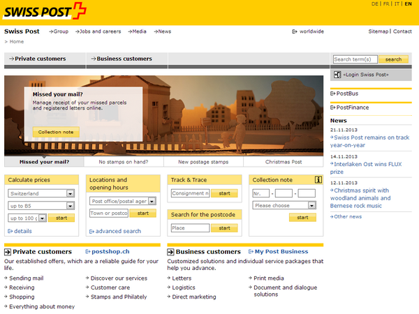Open the Direct marketing link
419x314 pixels.
coord(194,297)
